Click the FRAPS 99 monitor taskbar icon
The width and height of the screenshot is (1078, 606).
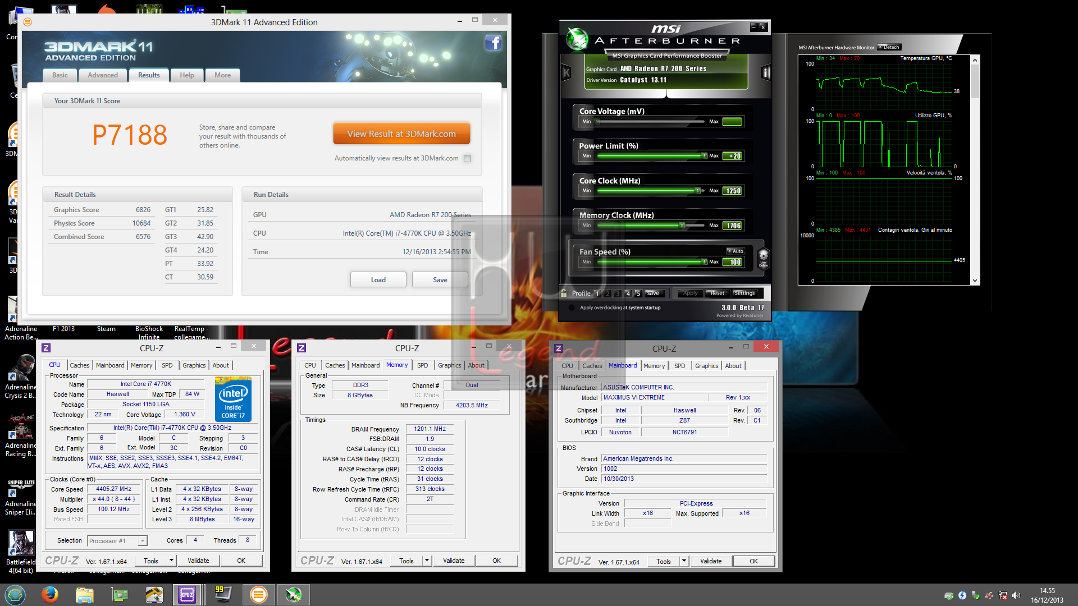(x=223, y=594)
